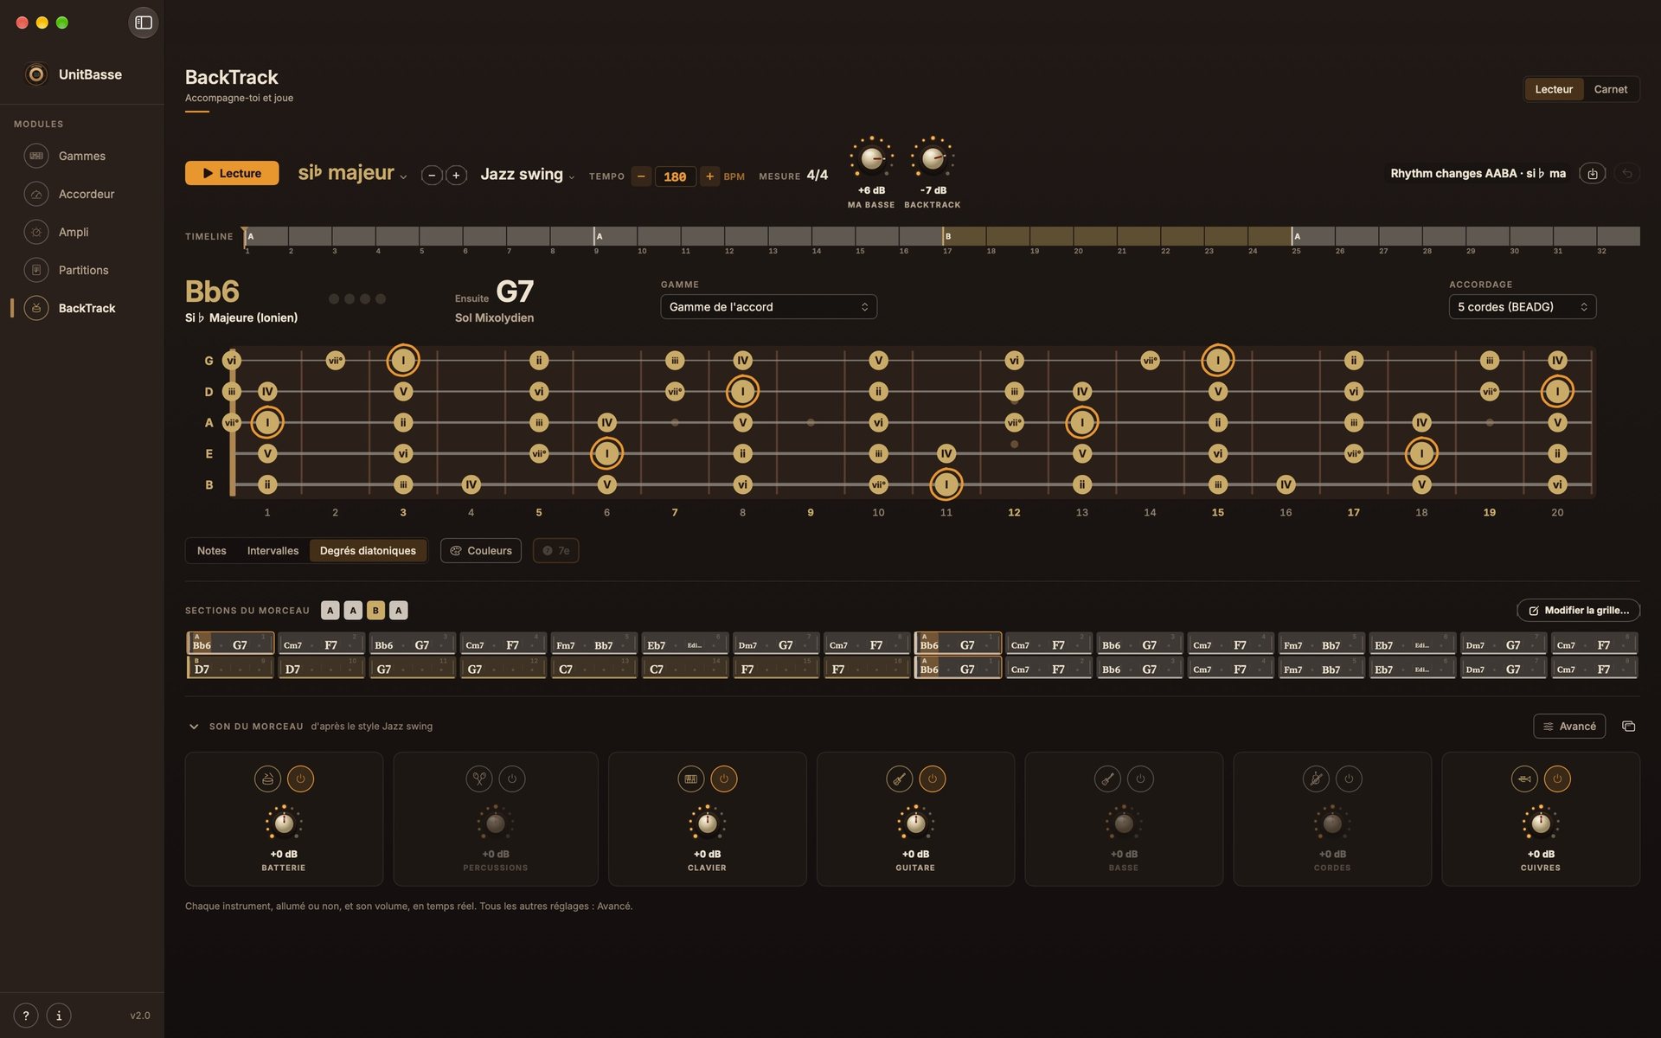
Task: Turn off the Batterie power toggle
Action: [x=300, y=778]
